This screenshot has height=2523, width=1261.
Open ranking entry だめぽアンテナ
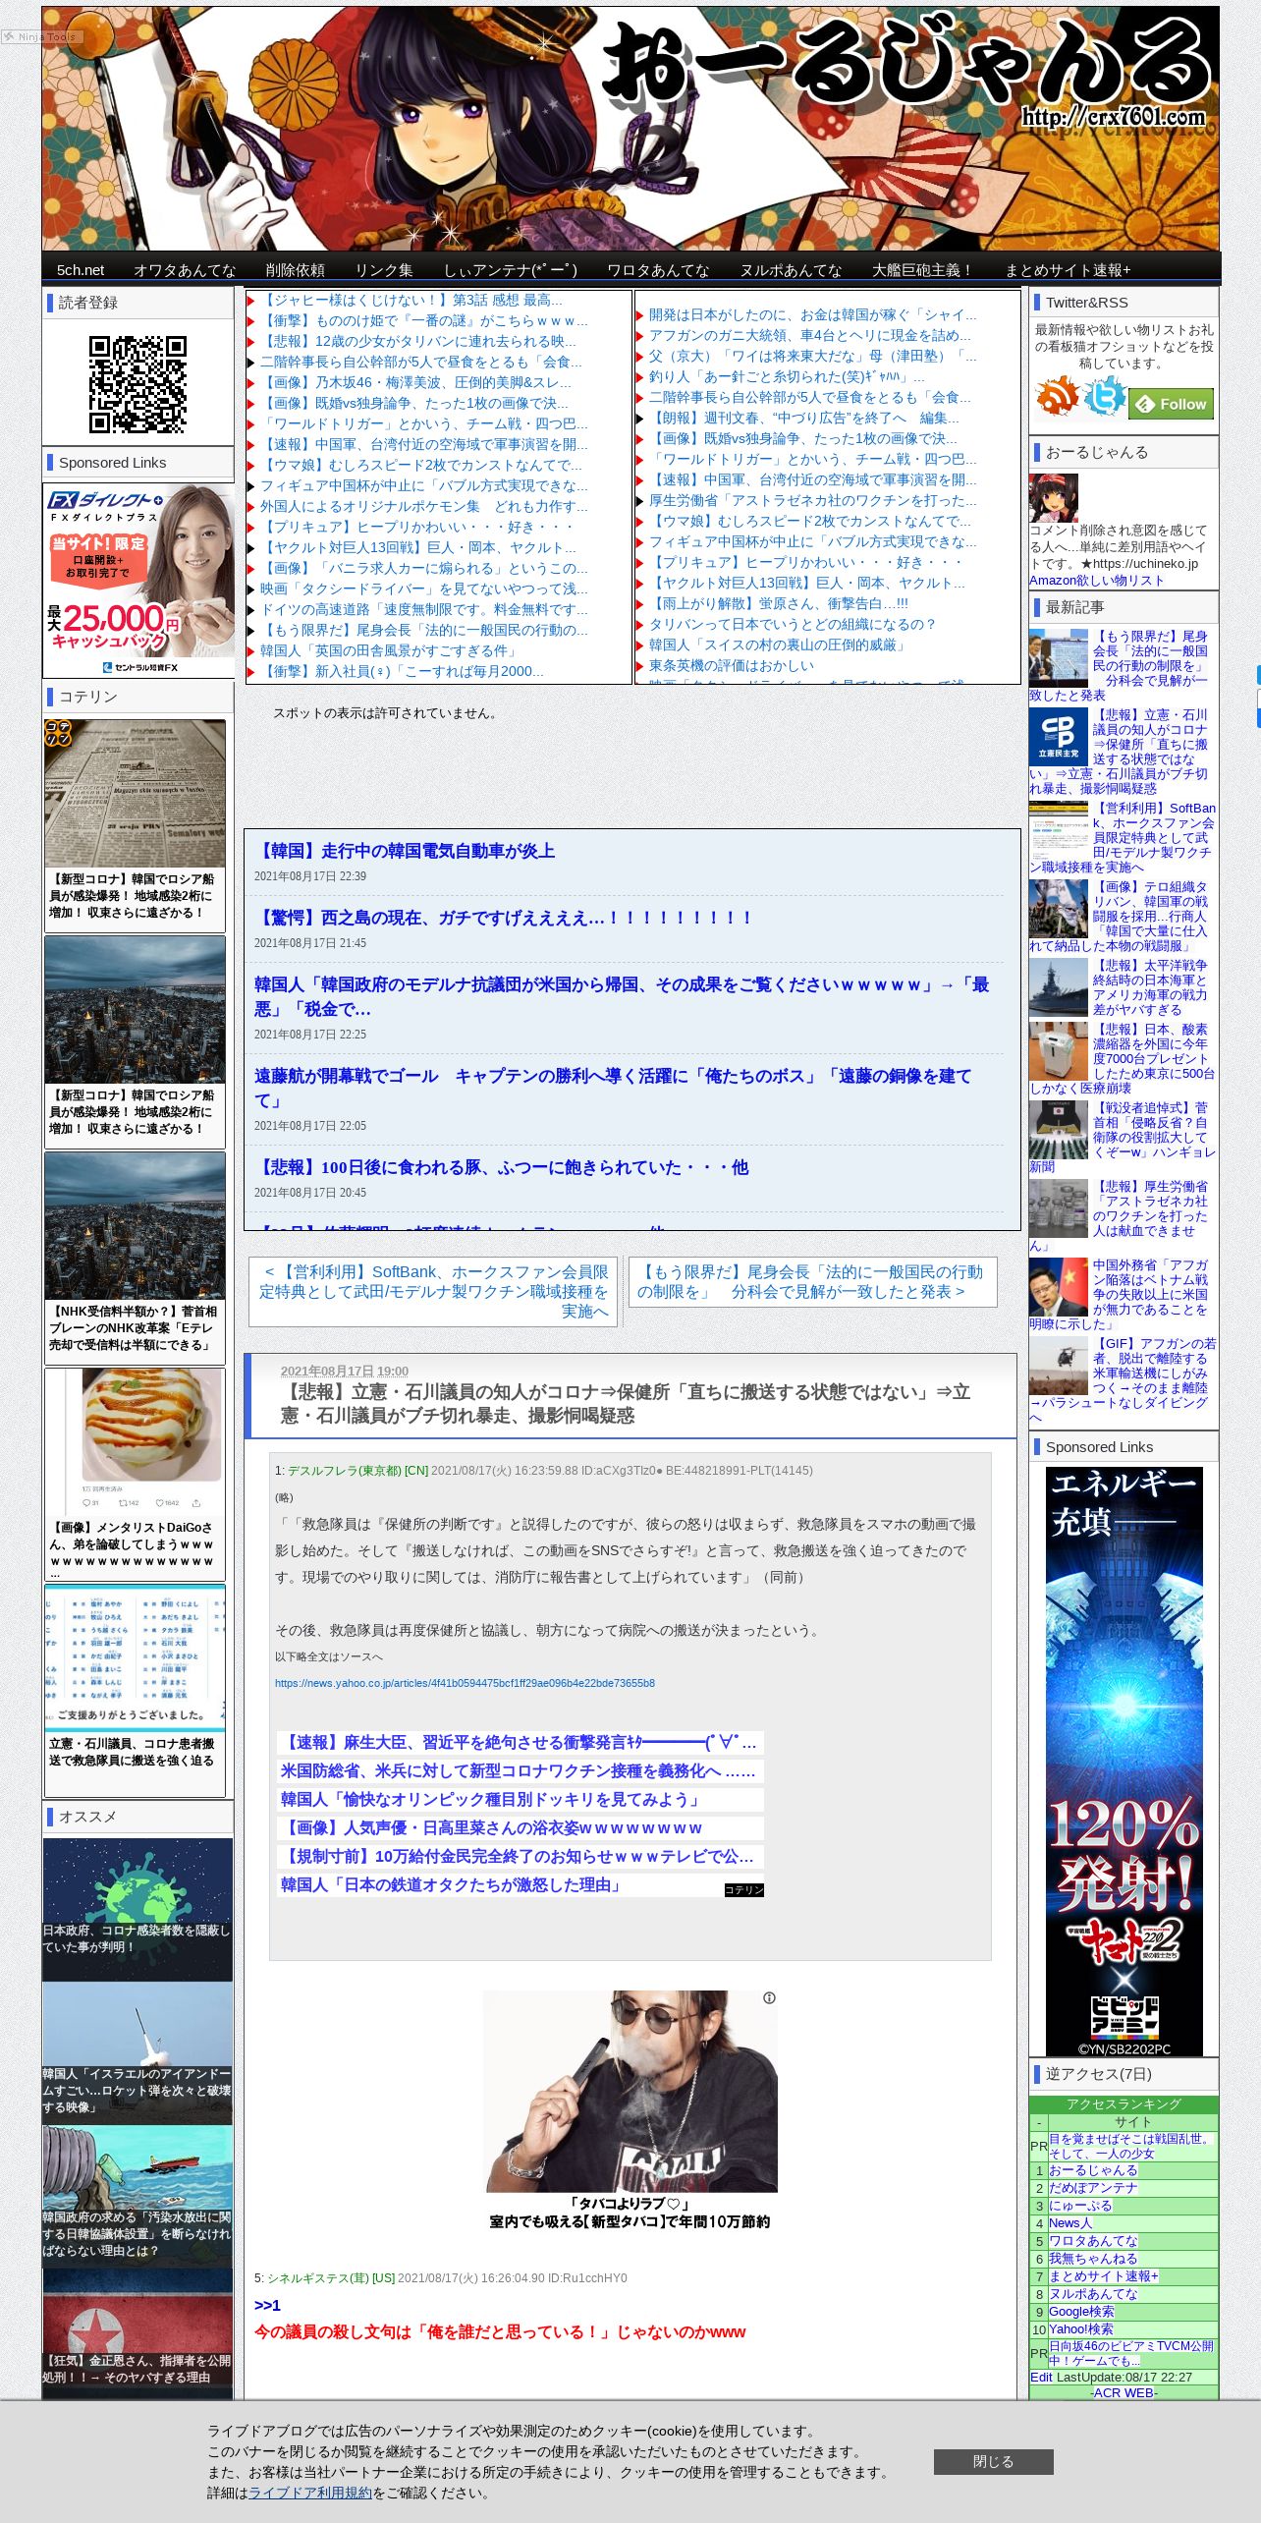click(1093, 2188)
